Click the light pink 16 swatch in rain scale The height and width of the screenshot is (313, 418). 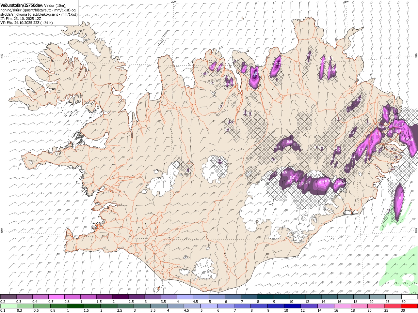tap(343, 306)
